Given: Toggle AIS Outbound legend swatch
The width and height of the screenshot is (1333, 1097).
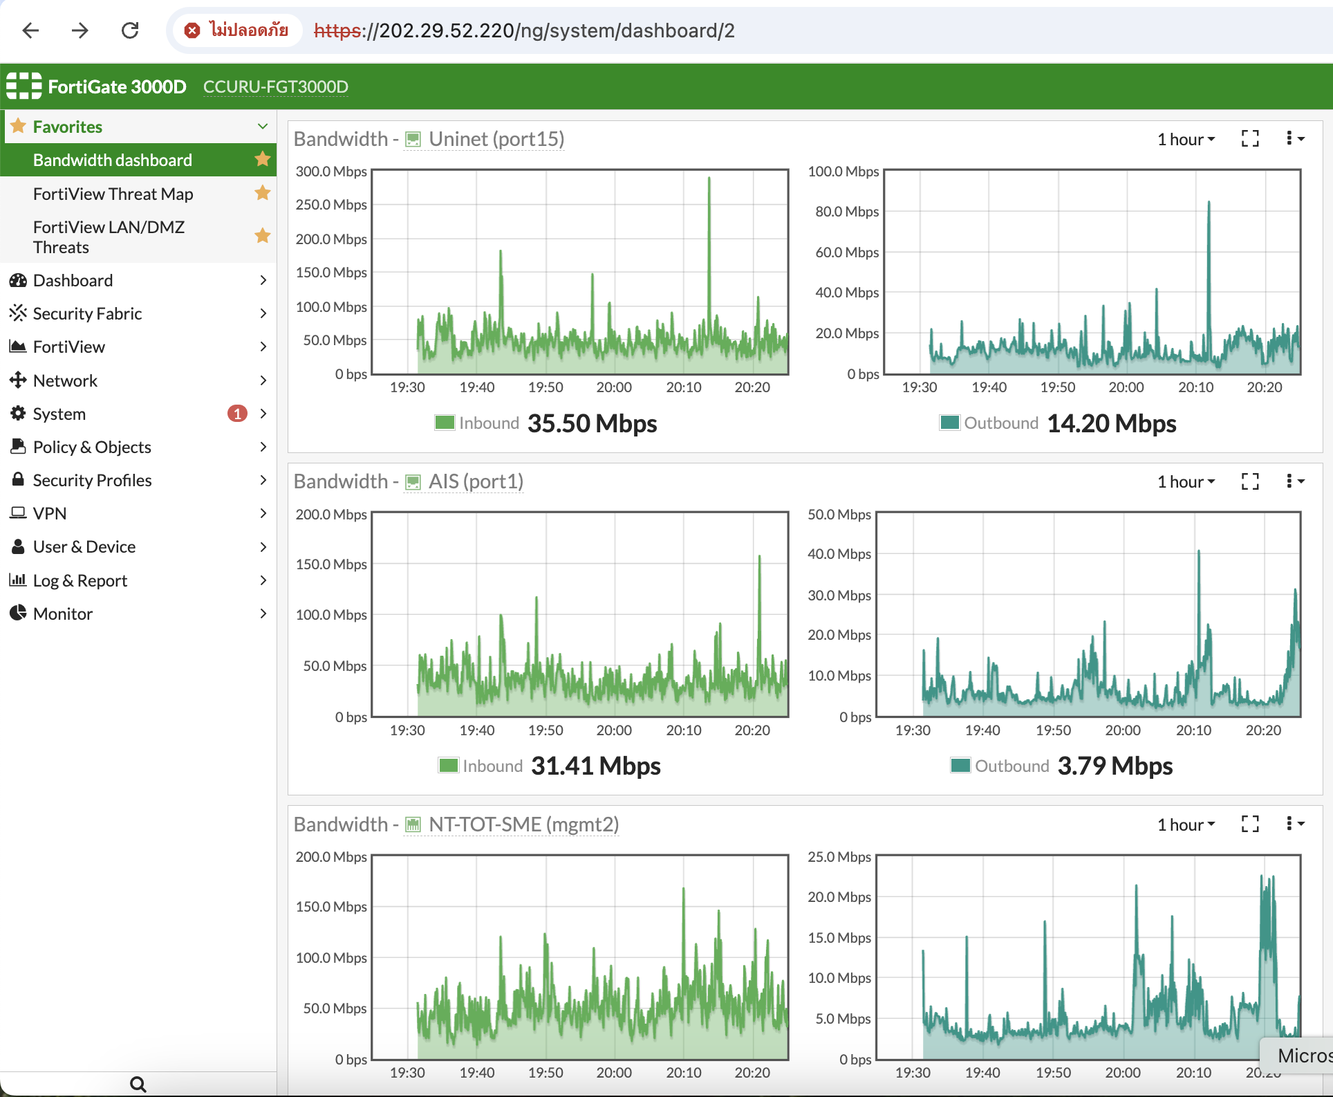Looking at the screenshot, I should [960, 765].
